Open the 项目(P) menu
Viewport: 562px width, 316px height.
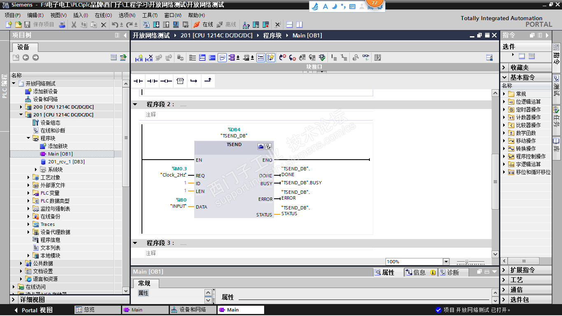point(13,15)
